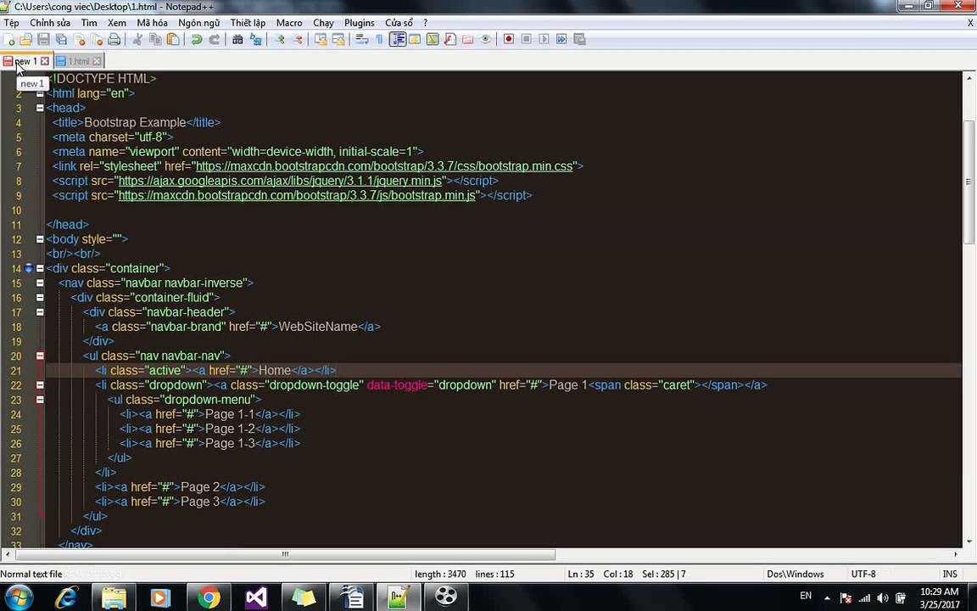
Task: Click the Copy toolbar icon
Action: click(x=155, y=39)
